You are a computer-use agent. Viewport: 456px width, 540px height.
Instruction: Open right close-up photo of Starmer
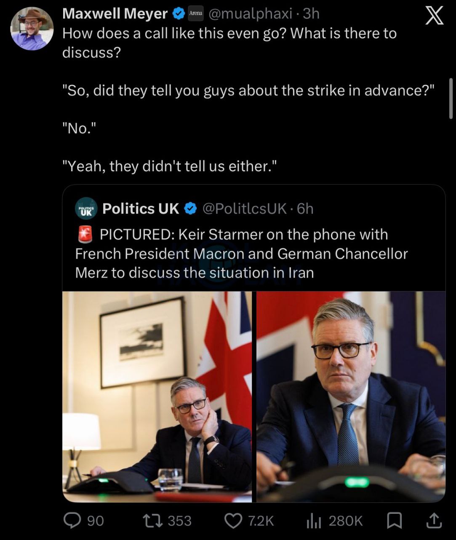(351, 397)
